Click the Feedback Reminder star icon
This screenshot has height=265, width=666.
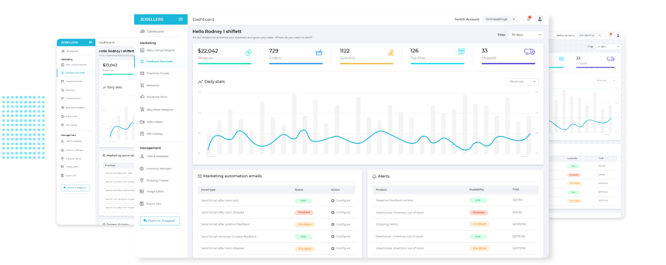pos(142,61)
